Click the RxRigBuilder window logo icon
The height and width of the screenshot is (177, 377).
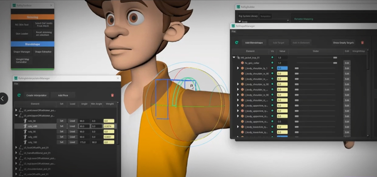[238, 7]
